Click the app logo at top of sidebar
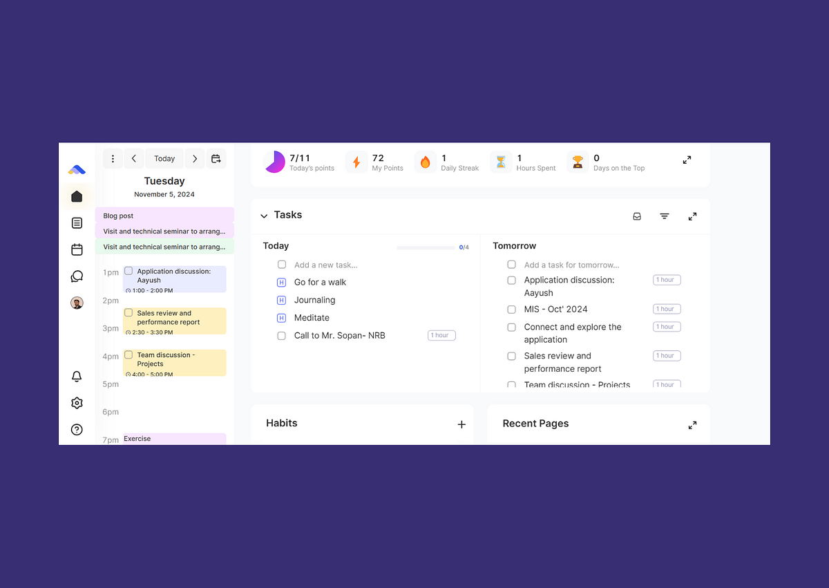829x588 pixels. pos(77,169)
